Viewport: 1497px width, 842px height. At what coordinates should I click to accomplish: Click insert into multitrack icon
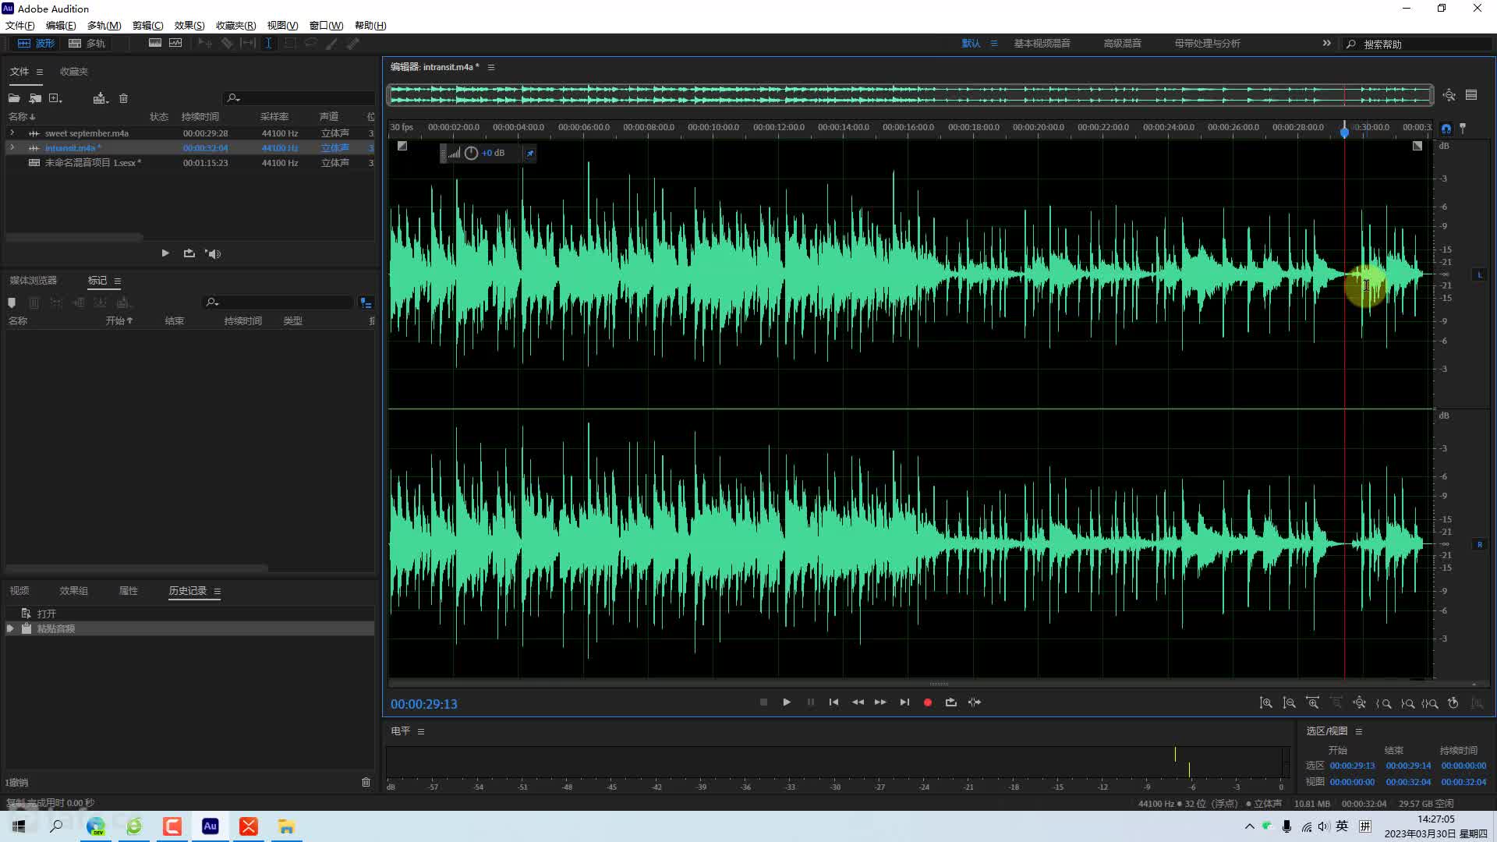coord(101,98)
